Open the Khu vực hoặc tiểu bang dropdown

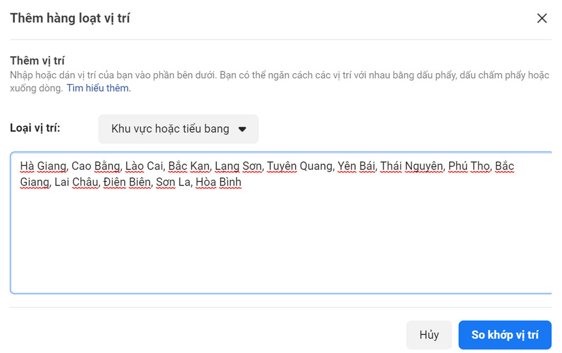point(178,129)
